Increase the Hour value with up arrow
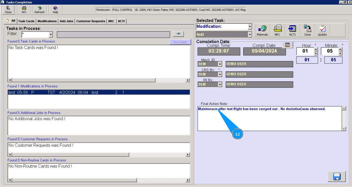The height and width of the screenshot is (187, 352). [316, 50]
